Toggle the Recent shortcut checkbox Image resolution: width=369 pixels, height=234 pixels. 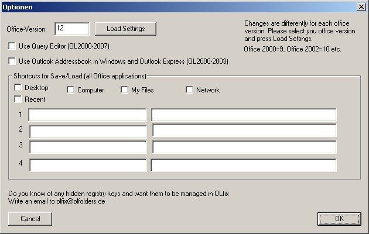coord(18,99)
